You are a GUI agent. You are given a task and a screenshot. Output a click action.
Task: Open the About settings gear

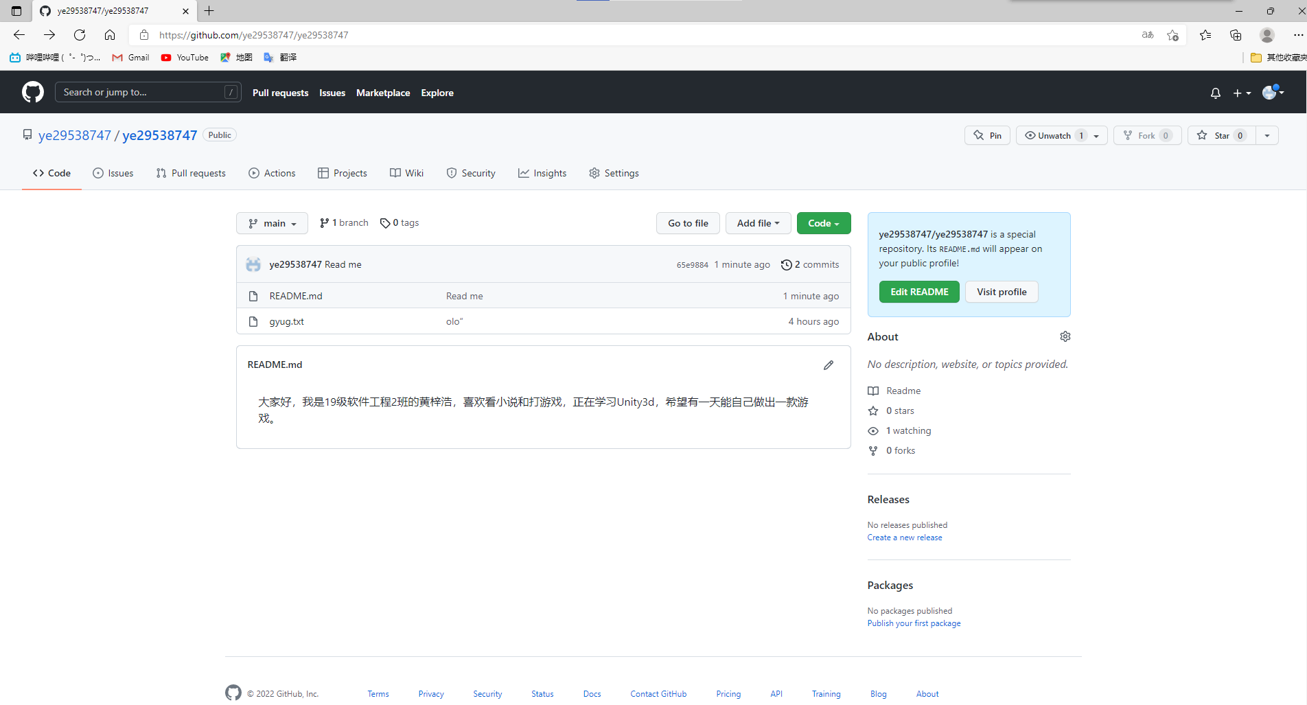(1065, 336)
